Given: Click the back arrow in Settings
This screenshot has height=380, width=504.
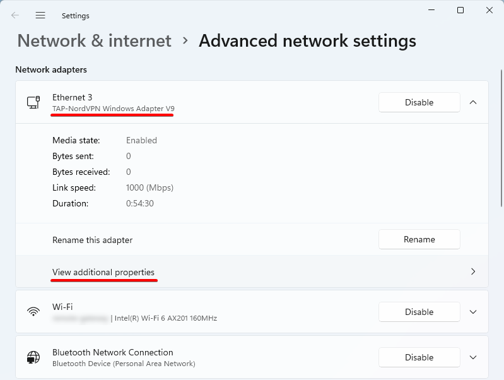Looking at the screenshot, I should point(15,15).
